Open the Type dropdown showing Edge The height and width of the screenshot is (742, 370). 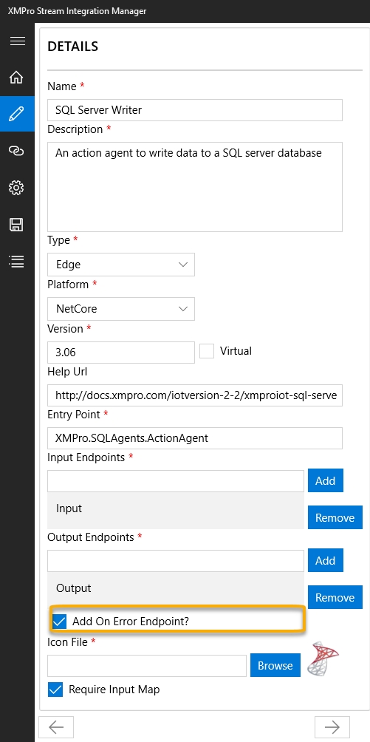coord(121,265)
